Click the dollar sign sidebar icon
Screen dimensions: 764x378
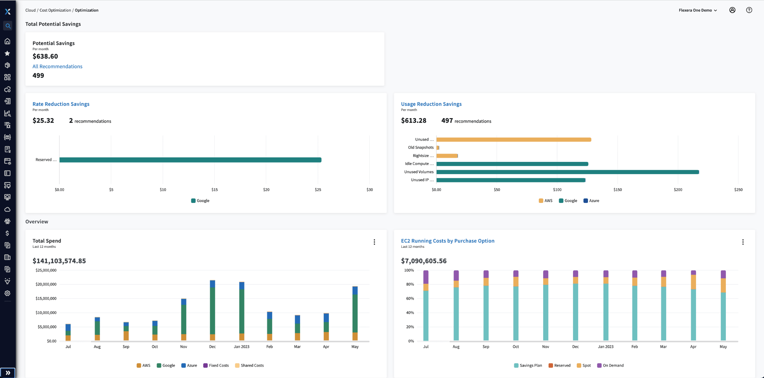7,233
